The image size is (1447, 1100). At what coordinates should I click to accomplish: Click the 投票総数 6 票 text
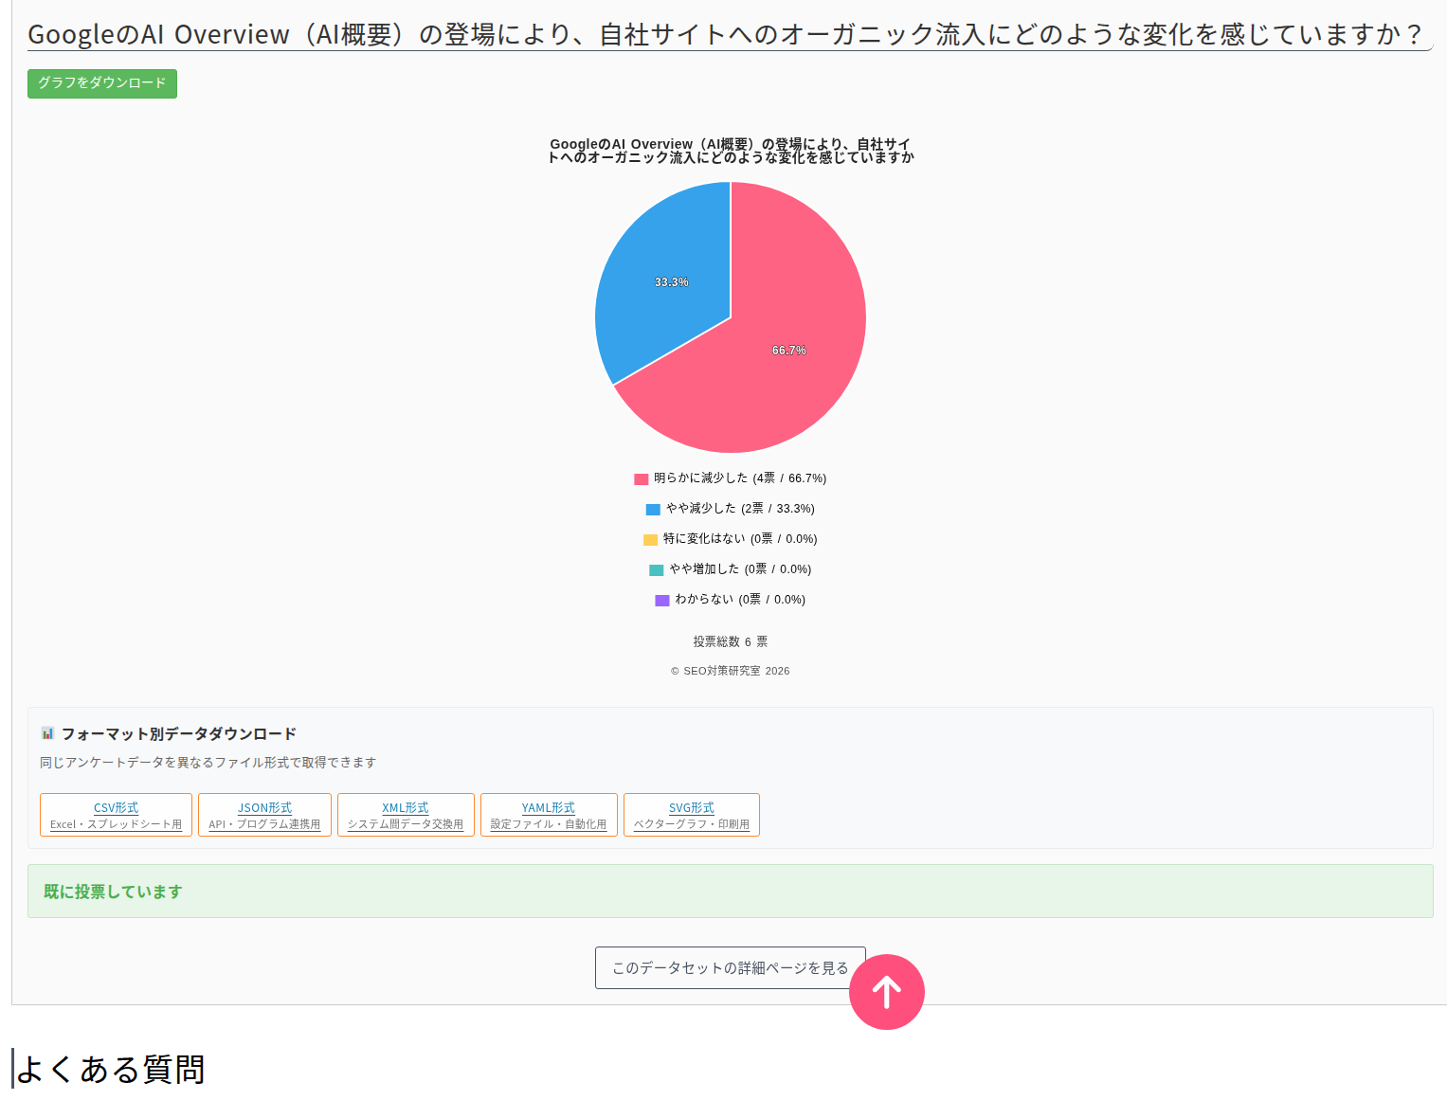coord(731,641)
